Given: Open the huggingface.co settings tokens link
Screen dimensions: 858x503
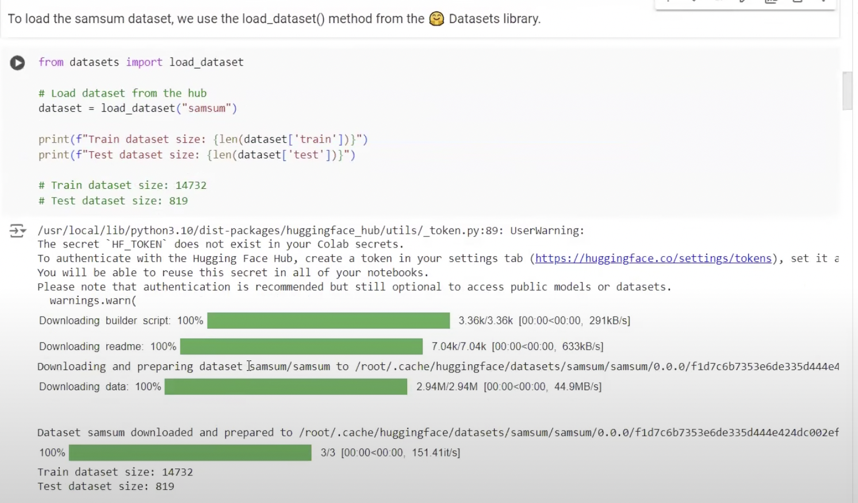Looking at the screenshot, I should 653,258.
